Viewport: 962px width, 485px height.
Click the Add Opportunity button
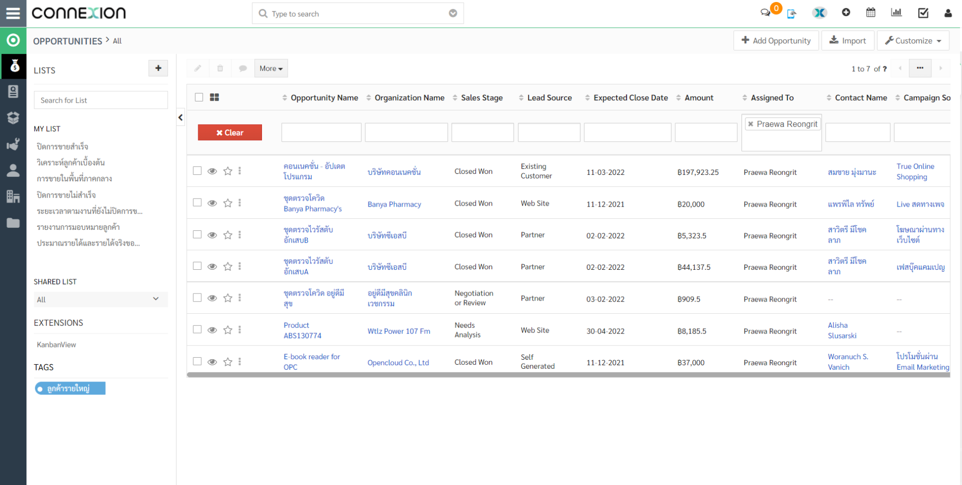776,40
